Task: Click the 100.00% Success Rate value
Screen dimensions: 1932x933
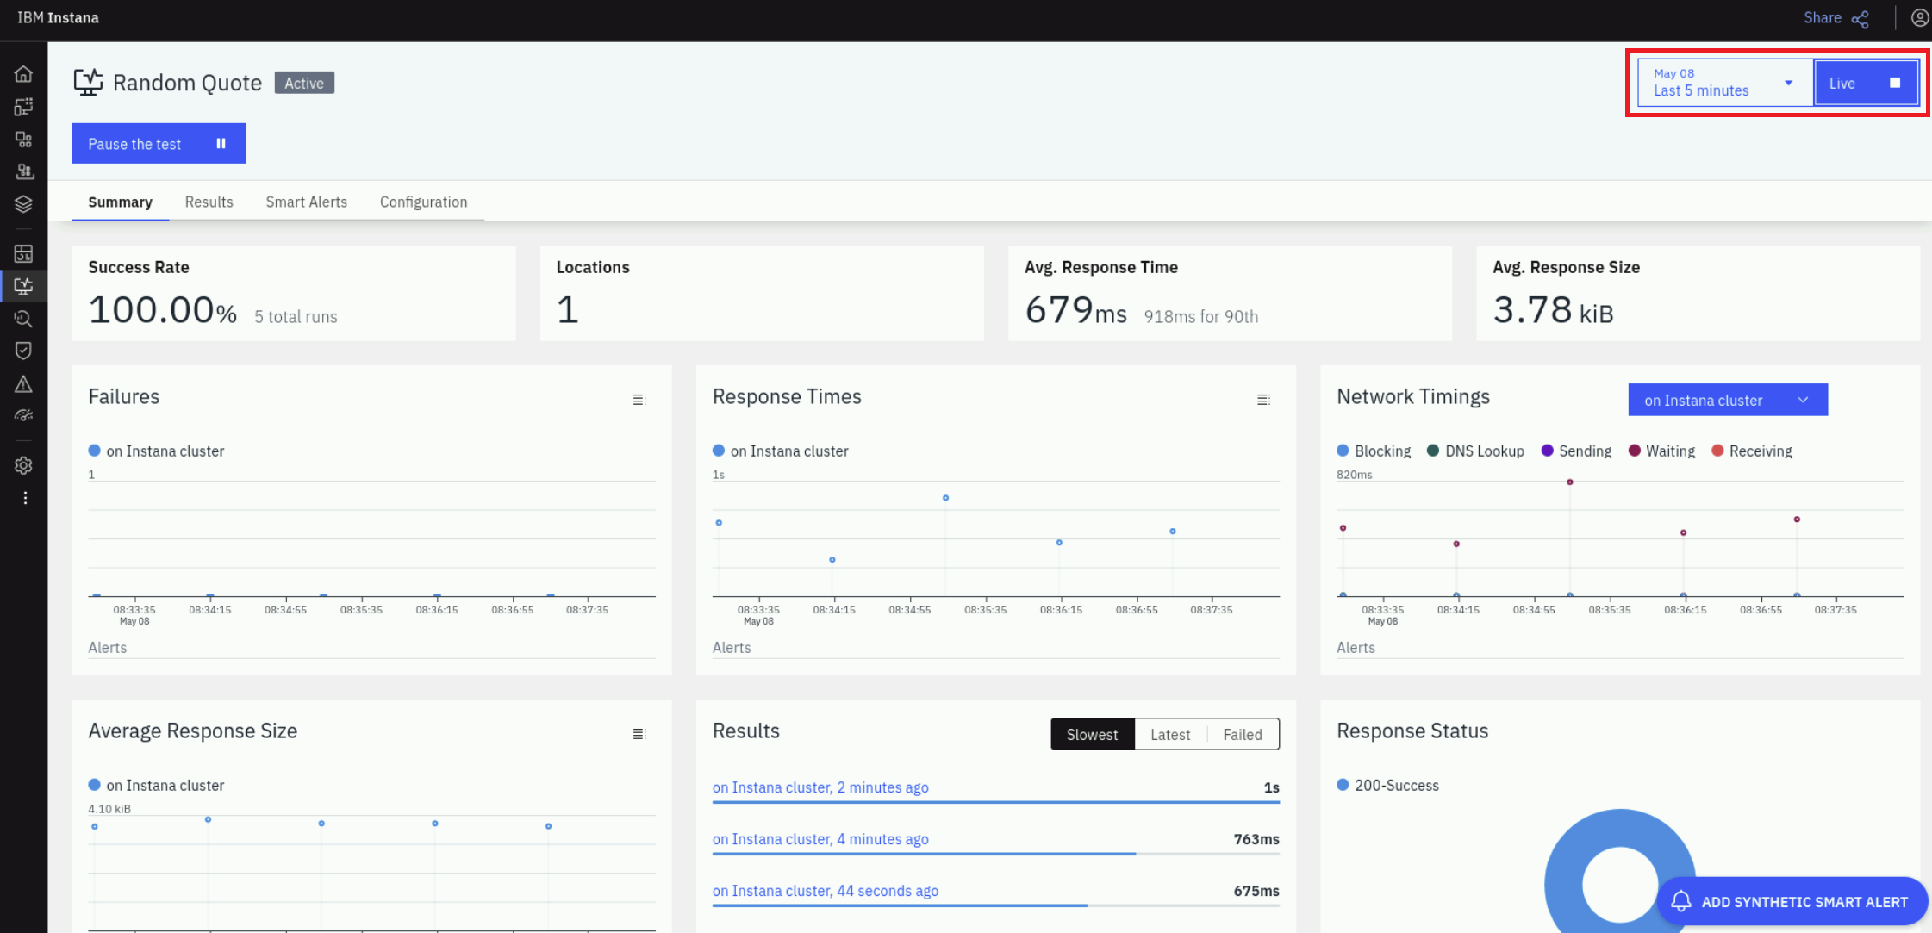Action: tap(162, 310)
